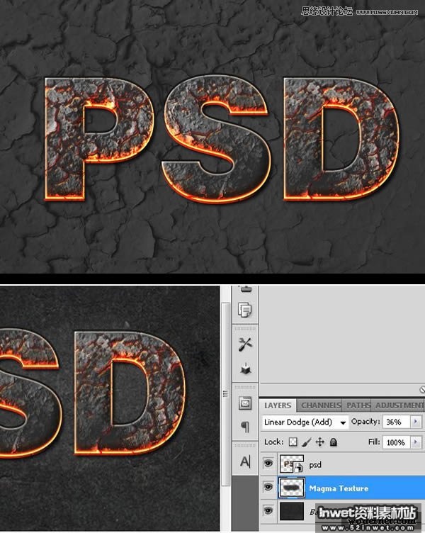Open the Notes panel icon

coord(245,403)
